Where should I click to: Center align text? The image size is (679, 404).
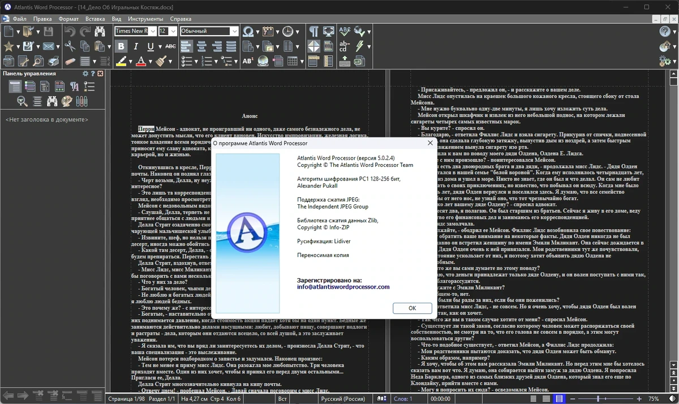(201, 46)
